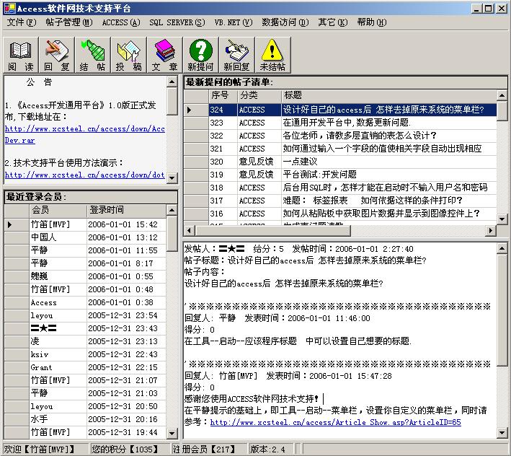511x456 pixels.
Task: Click the 结帖 (close post) toolbar icon
Action: click(92, 55)
